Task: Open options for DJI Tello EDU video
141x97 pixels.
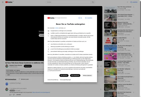Action: pyautogui.click(x=134, y=69)
